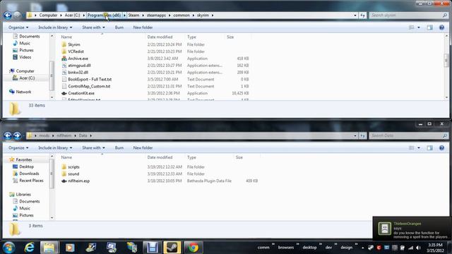This screenshot has height=254, width=452.
Task: Select Archive.exe file icon
Action: (64, 59)
